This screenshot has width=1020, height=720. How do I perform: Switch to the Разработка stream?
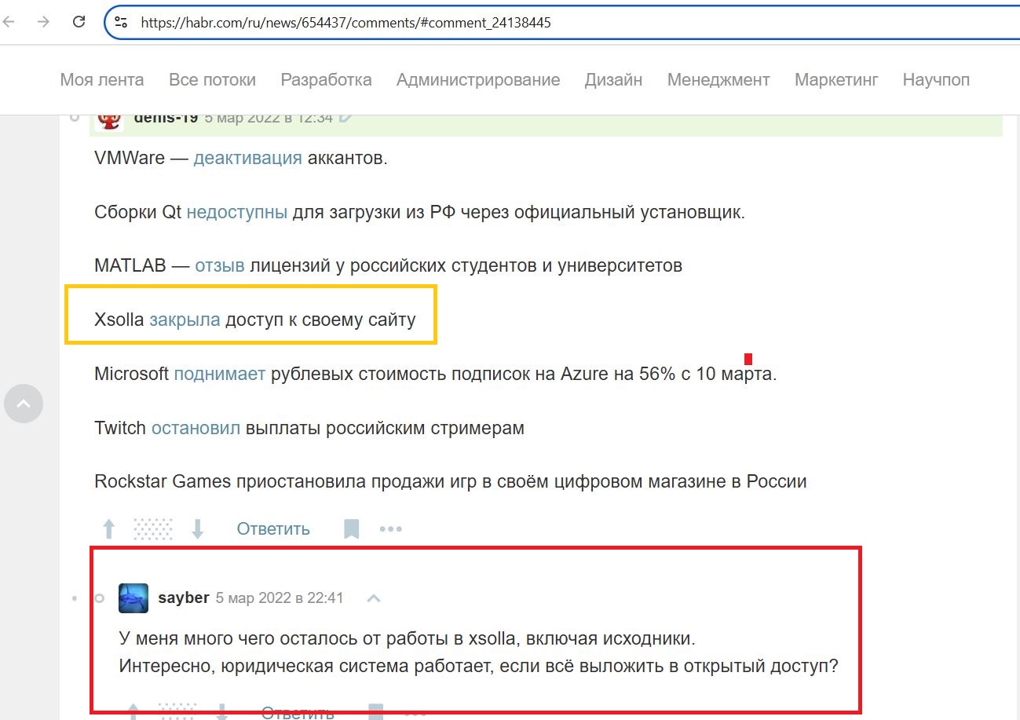pyautogui.click(x=326, y=79)
